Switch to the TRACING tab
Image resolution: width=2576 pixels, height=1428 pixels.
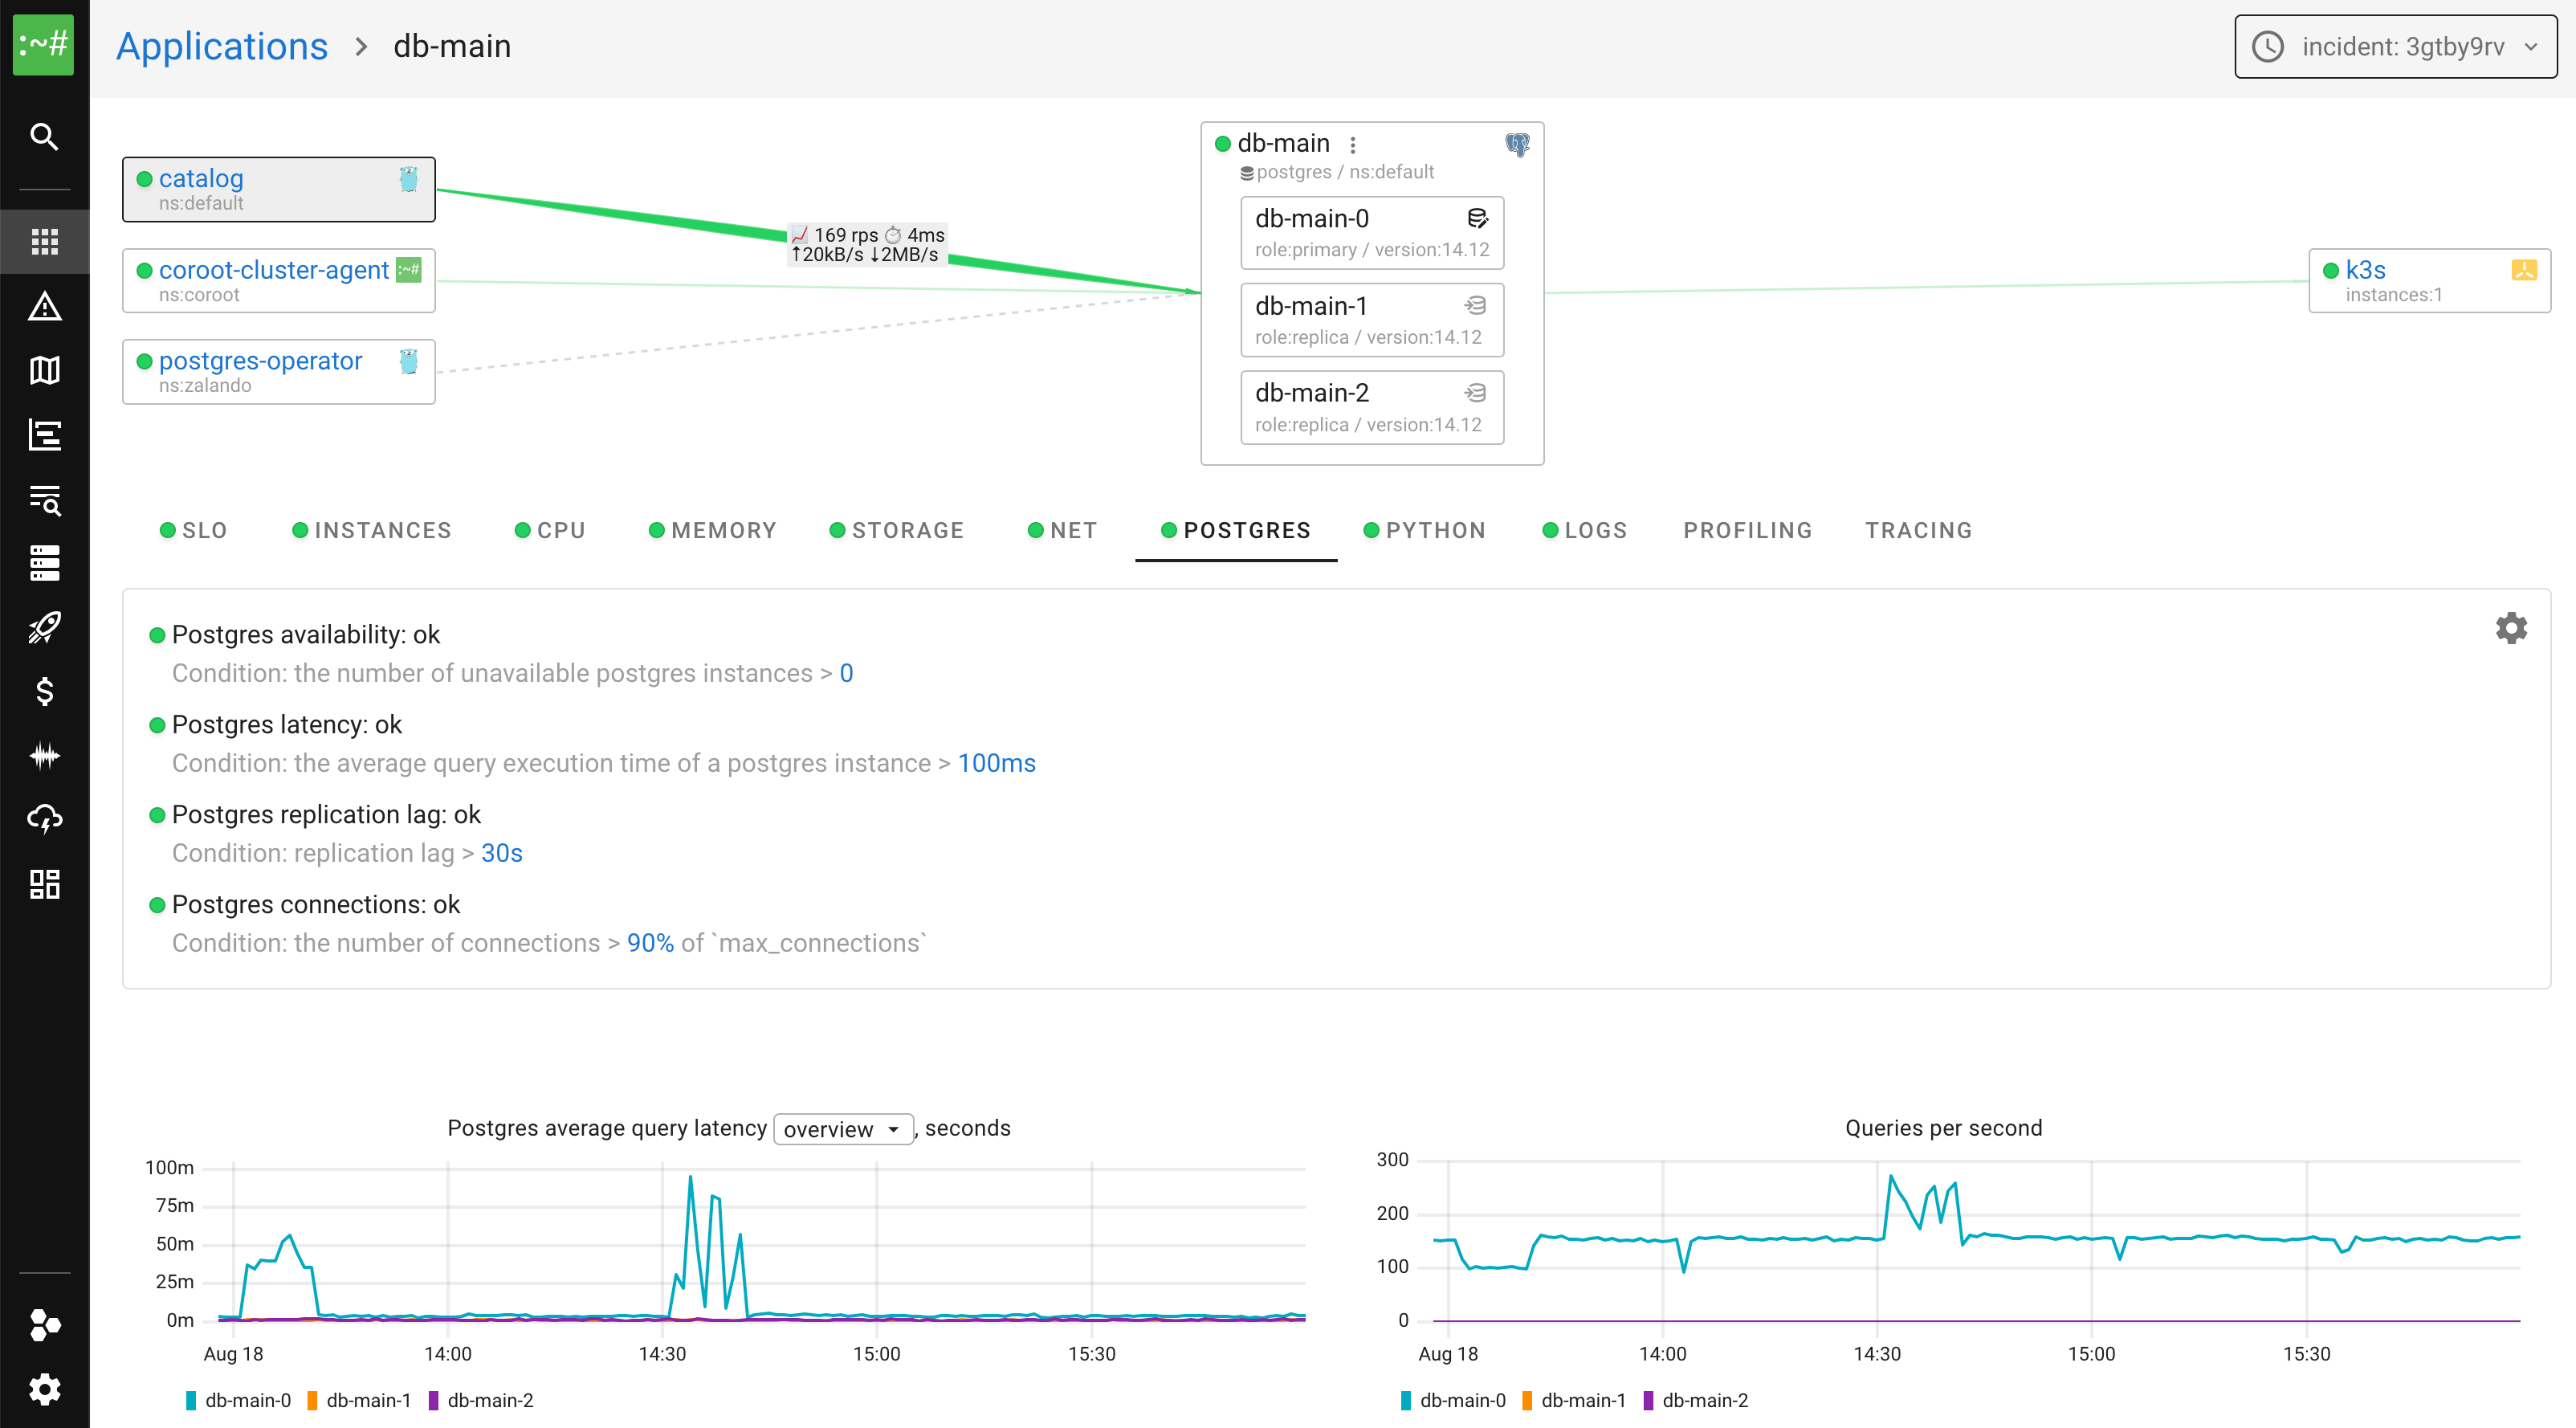click(x=1918, y=530)
